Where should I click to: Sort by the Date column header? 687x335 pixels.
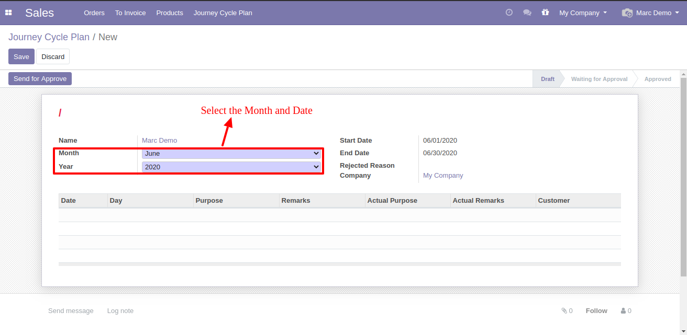pyautogui.click(x=83, y=201)
